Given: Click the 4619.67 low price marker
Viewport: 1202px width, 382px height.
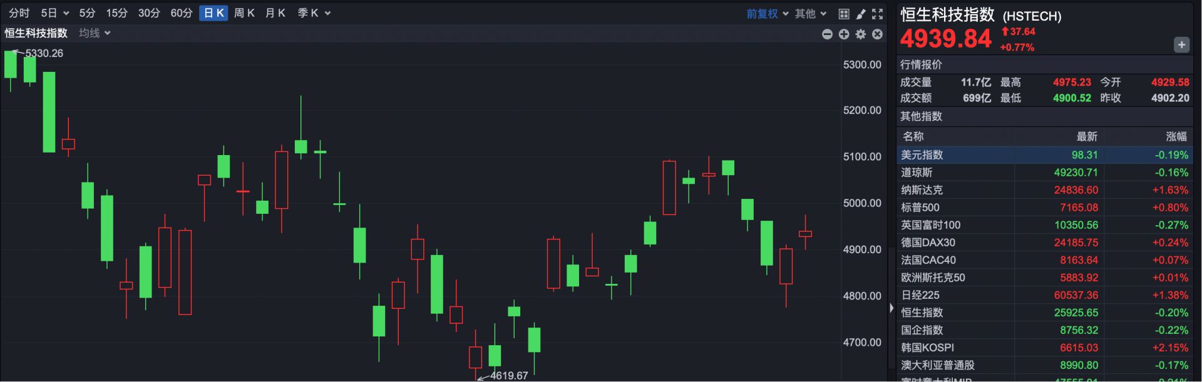Looking at the screenshot, I should click(509, 376).
